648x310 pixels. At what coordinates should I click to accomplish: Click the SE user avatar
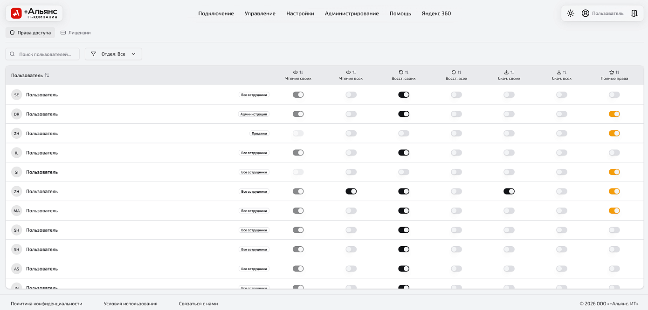(x=17, y=94)
